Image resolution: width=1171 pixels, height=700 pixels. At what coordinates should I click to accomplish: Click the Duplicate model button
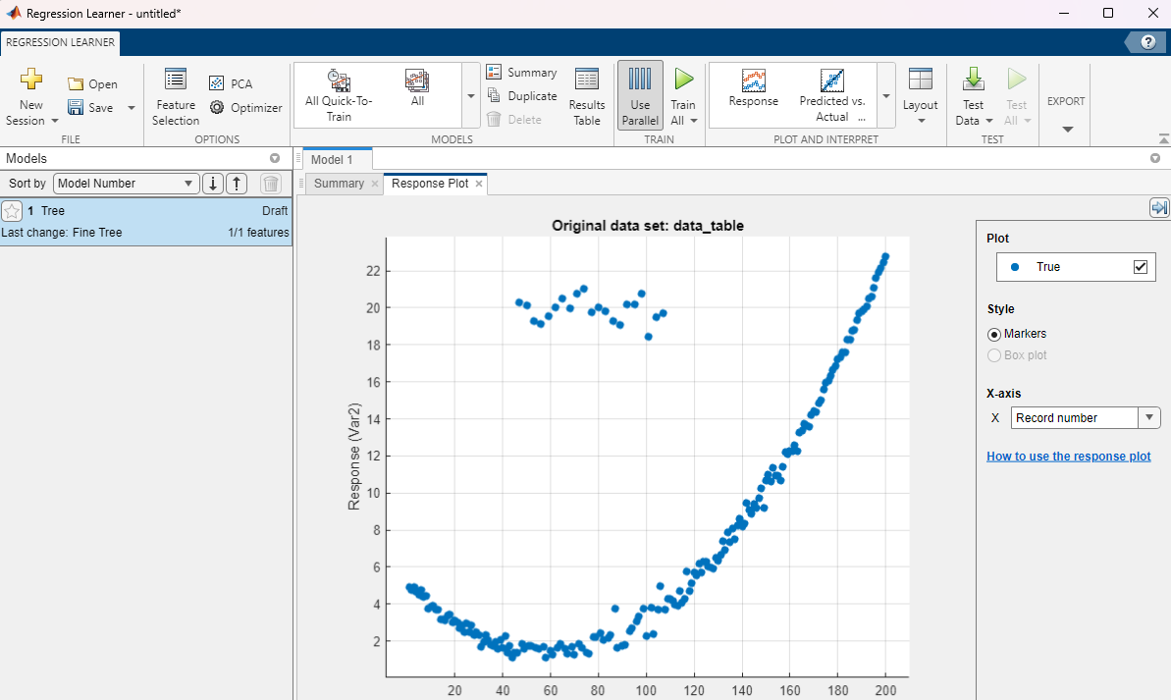522,96
